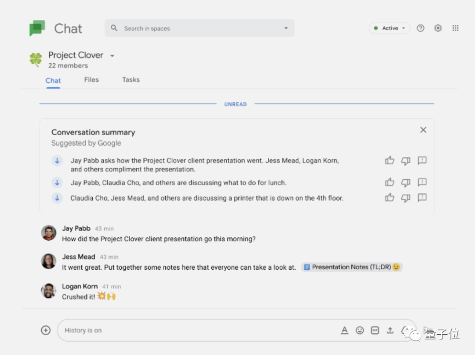Open the help question mark icon

pyautogui.click(x=420, y=28)
